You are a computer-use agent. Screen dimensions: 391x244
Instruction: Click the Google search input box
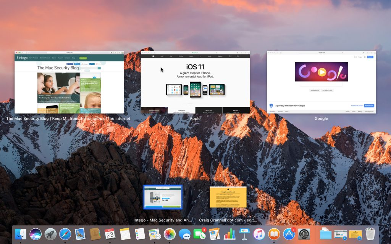(322, 84)
